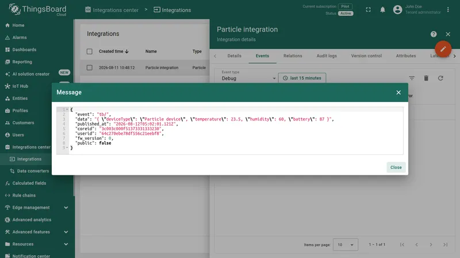460x258 pixels.
Task: Refresh the events list
Action: 440,78
